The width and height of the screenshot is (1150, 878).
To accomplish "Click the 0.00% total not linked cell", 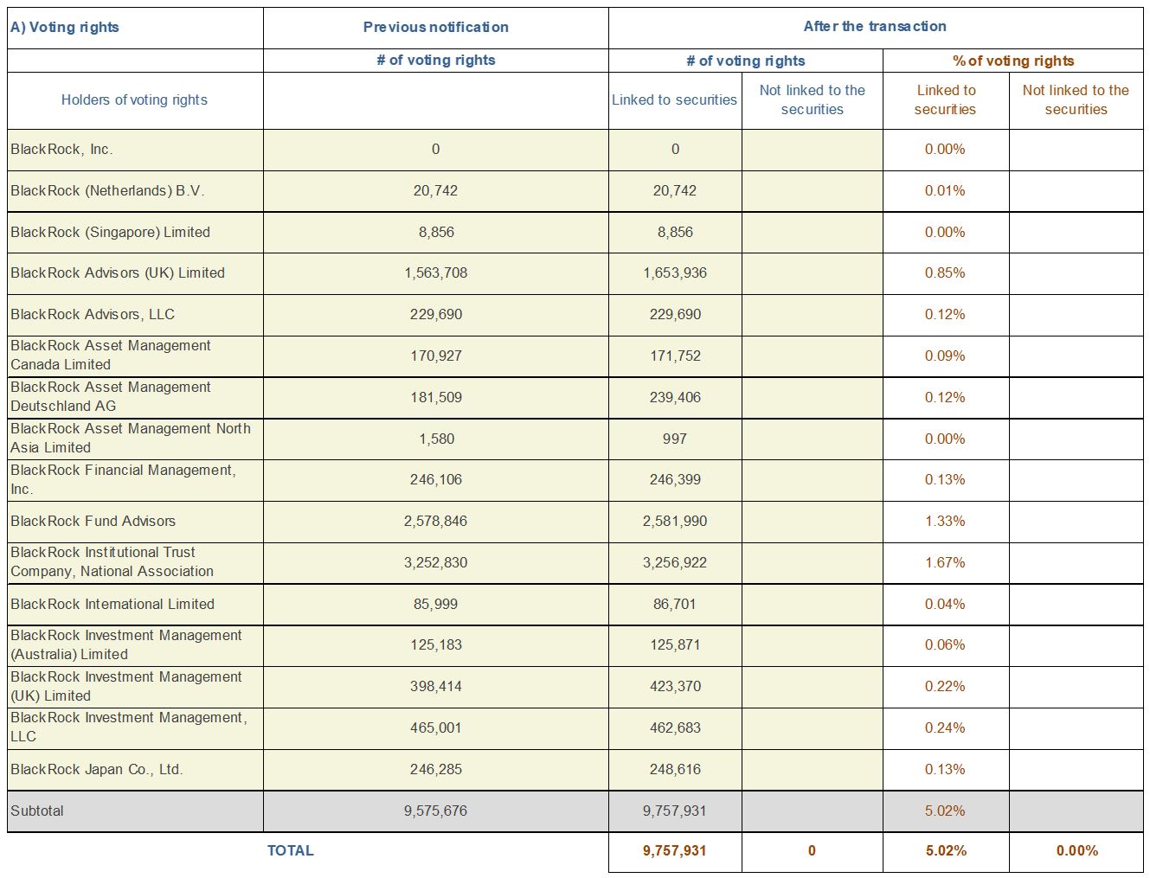I will [x=1076, y=851].
